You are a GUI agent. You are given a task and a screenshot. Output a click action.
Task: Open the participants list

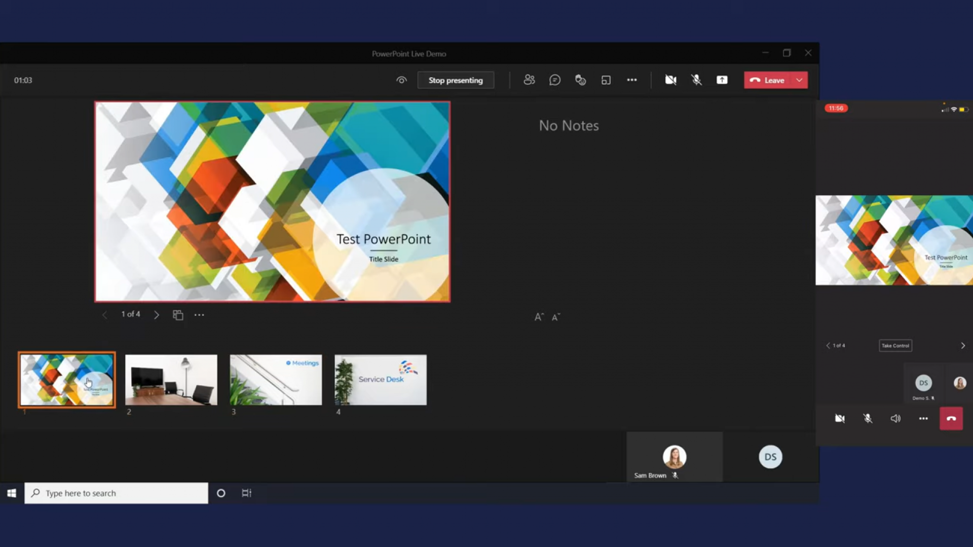(529, 80)
